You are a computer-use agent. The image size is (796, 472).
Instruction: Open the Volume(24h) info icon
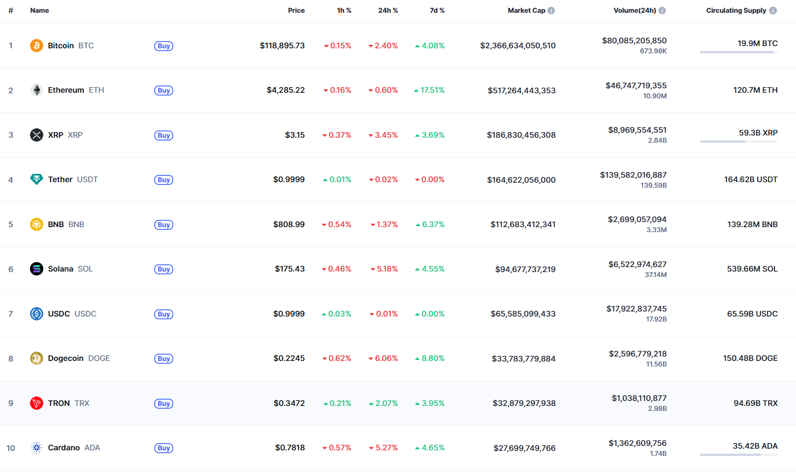tap(662, 11)
